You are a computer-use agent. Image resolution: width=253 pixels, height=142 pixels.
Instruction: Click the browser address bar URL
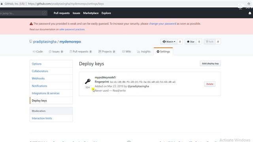pyautogui.click(x=66, y=4)
